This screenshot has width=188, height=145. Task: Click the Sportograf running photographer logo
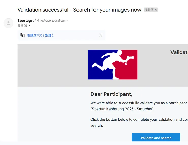tap(113, 65)
